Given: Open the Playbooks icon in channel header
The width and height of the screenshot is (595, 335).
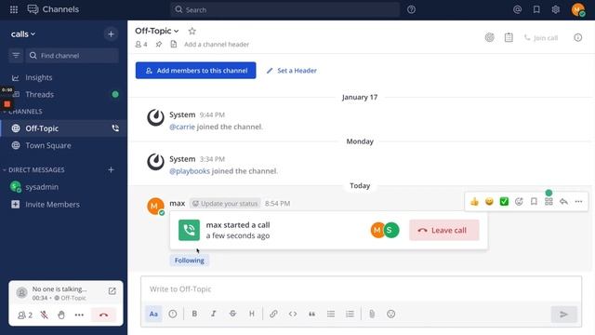Looking at the screenshot, I should (490, 37).
